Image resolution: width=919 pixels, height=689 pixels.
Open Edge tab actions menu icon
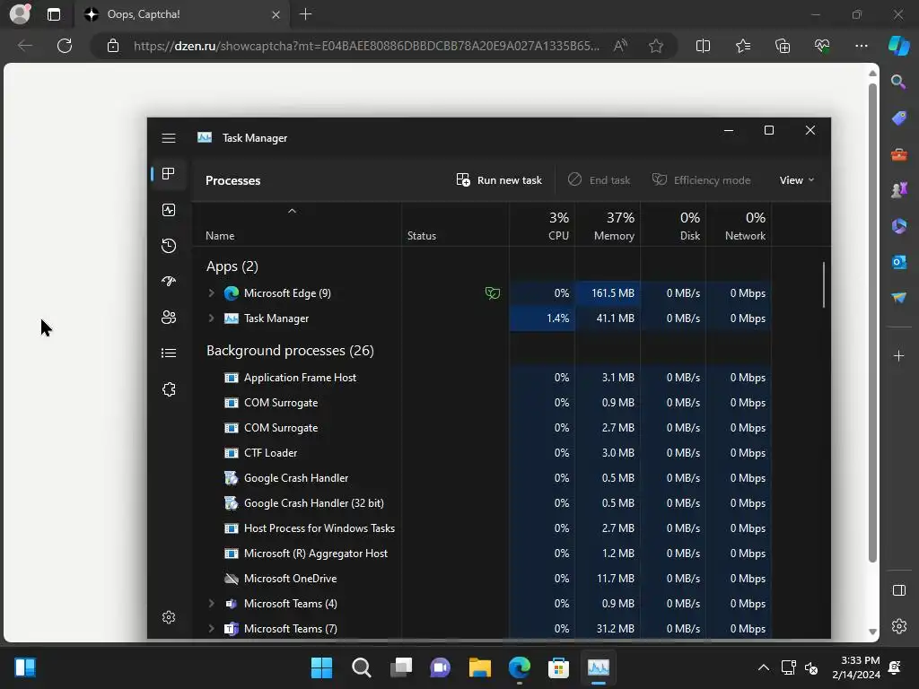pyautogui.click(x=53, y=14)
